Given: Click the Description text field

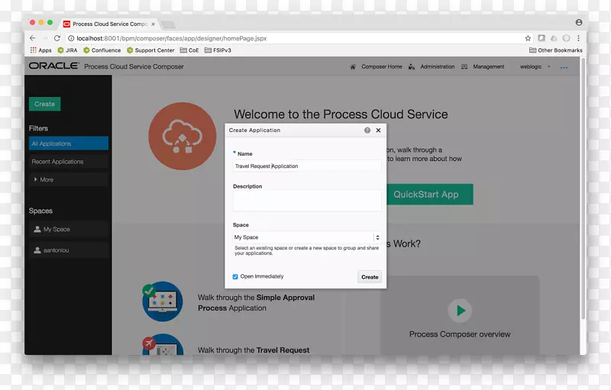Looking at the screenshot, I should click(306, 200).
